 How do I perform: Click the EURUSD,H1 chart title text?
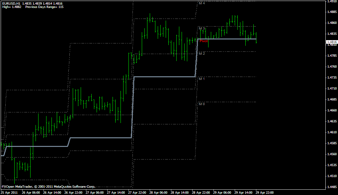click(x=11, y=4)
